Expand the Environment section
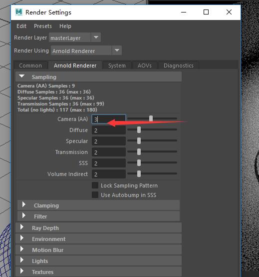 pos(98,238)
